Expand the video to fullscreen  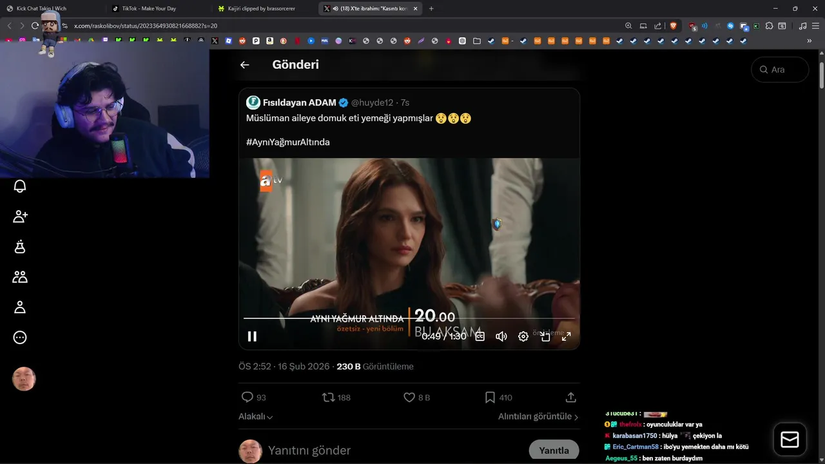point(567,336)
